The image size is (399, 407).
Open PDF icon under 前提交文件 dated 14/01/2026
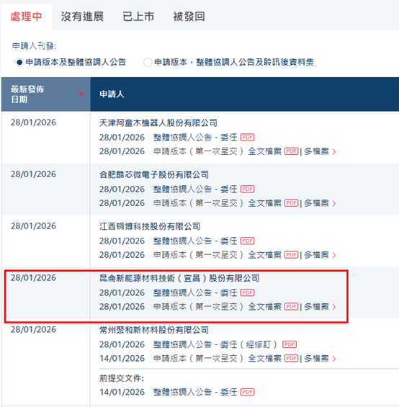click(248, 392)
